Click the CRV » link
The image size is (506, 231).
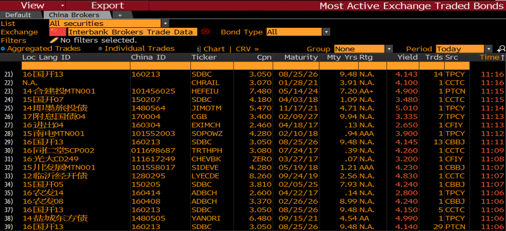[247, 49]
